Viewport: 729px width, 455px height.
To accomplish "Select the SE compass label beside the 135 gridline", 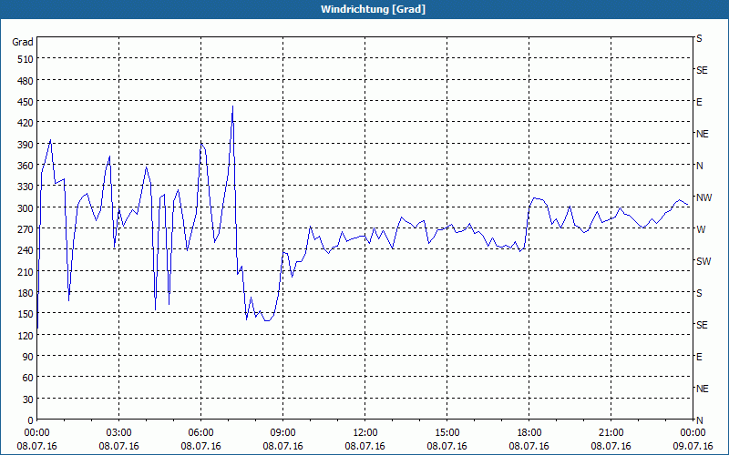I will click(702, 325).
